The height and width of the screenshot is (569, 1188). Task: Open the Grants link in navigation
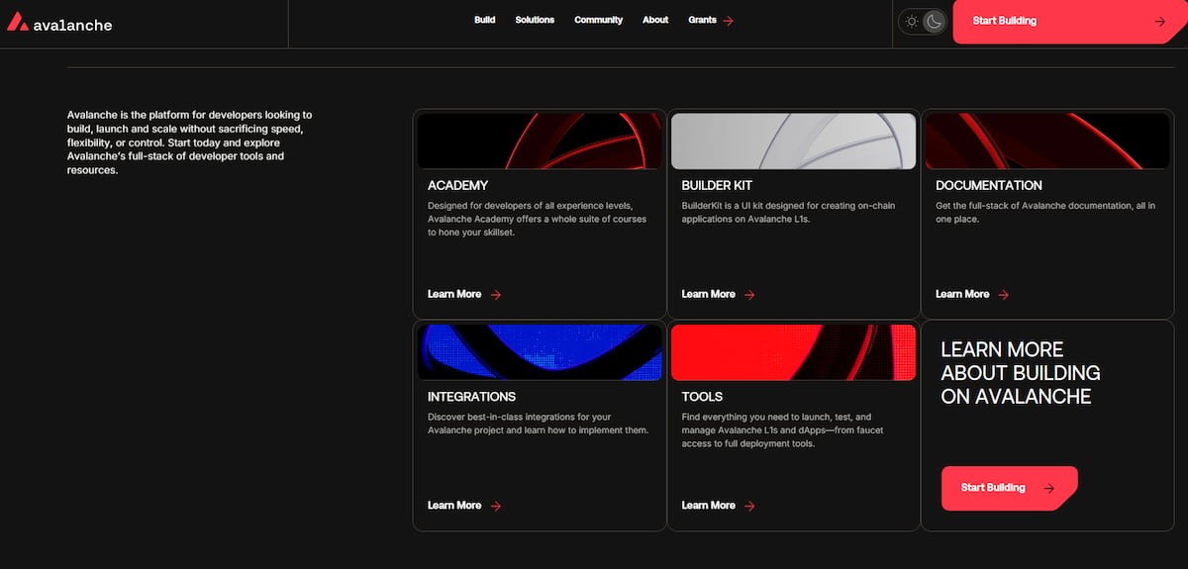[x=702, y=20]
